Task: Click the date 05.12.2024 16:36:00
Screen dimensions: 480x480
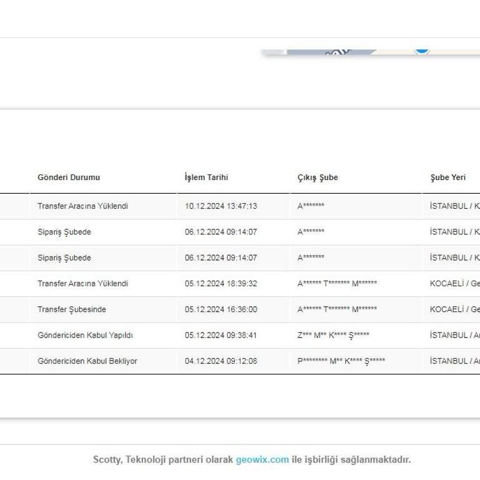Action: (221, 309)
